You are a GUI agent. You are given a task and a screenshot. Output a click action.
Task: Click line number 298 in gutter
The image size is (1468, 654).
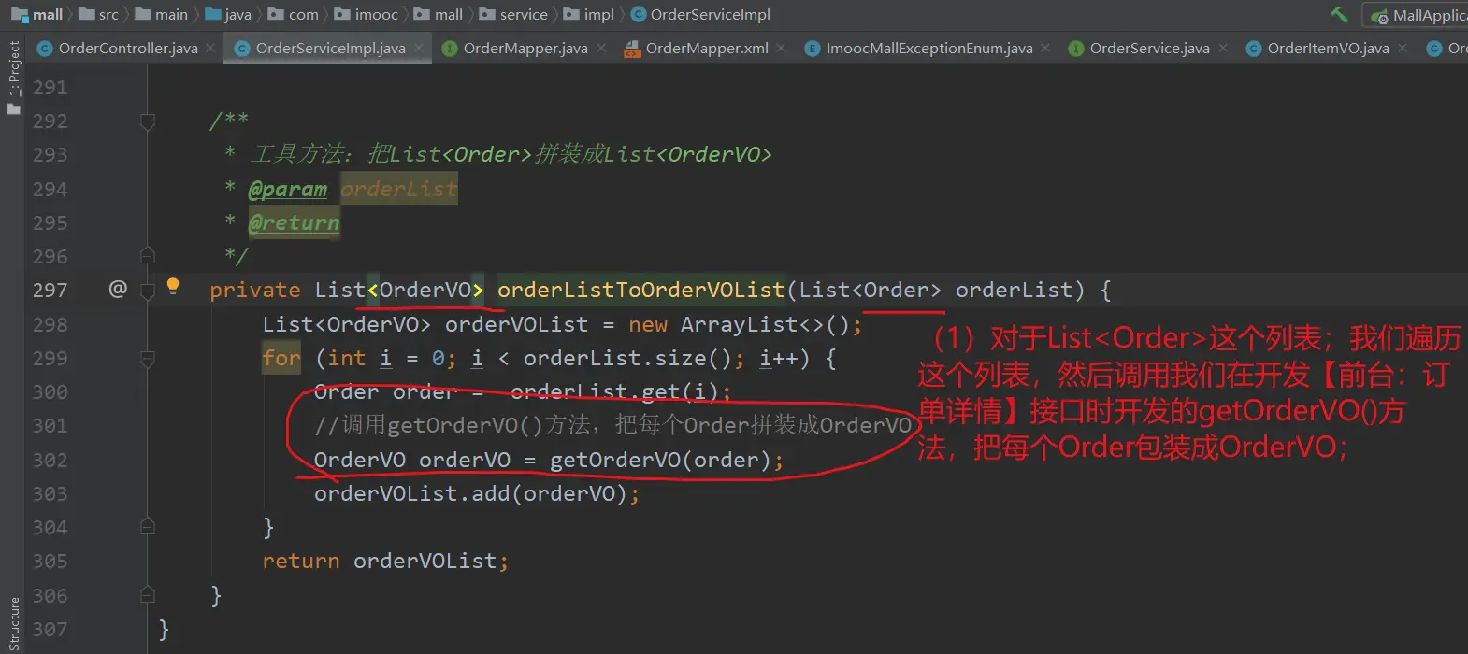tap(50, 325)
